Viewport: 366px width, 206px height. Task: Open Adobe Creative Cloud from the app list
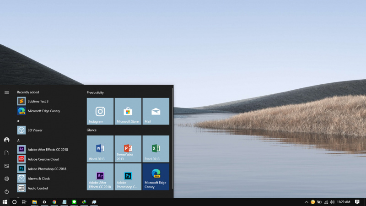(49, 159)
